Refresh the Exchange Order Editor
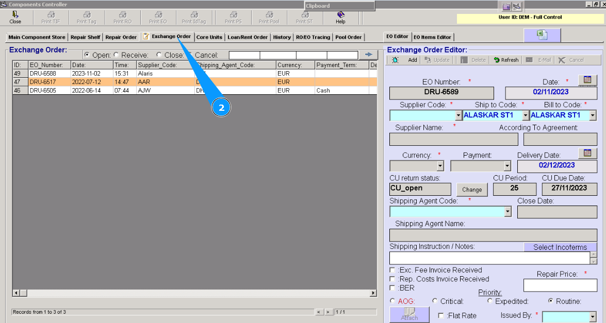 click(506, 60)
